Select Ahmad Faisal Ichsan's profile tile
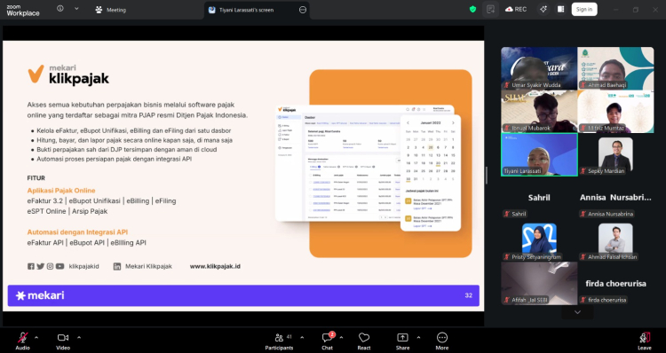Screen dimensions: 666x353 616,240
